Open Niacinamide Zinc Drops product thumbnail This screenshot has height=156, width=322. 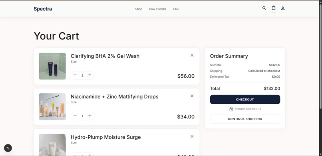52,107
